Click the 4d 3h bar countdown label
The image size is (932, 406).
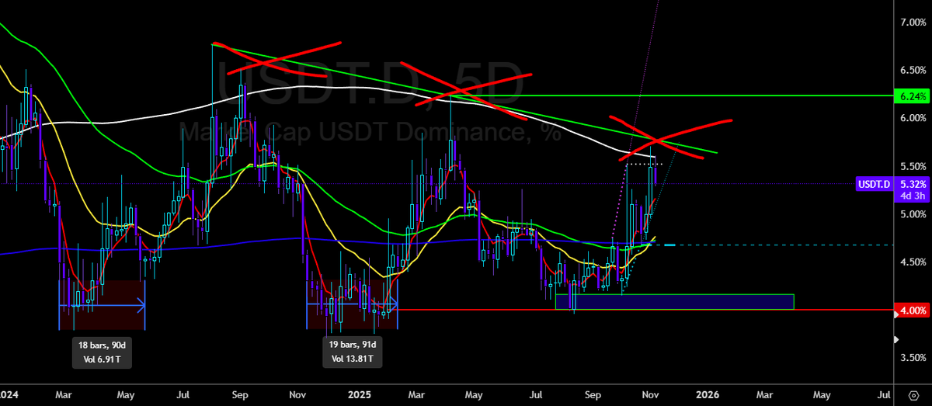click(x=911, y=196)
